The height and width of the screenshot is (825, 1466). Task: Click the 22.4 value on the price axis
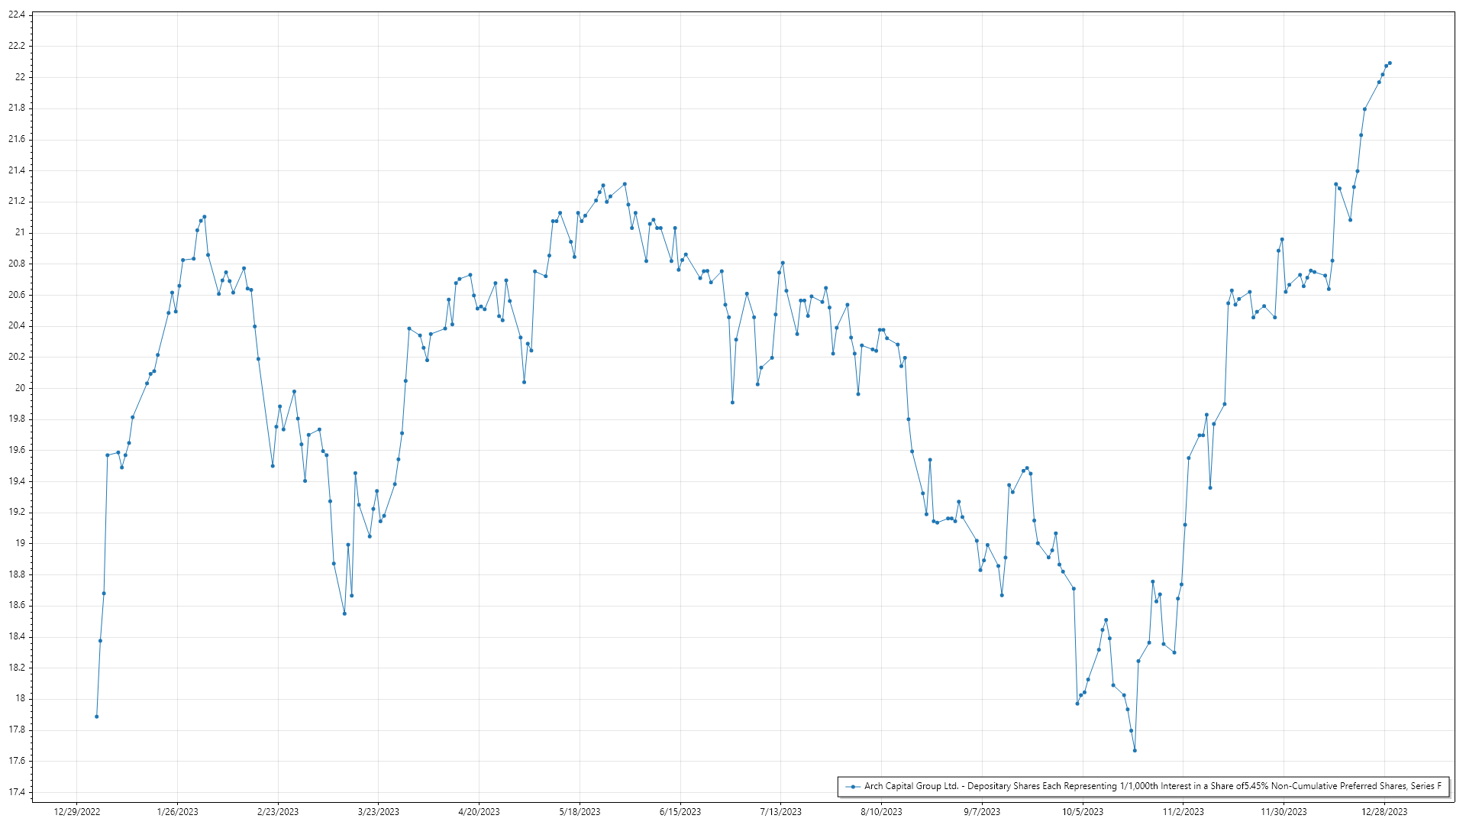(17, 15)
